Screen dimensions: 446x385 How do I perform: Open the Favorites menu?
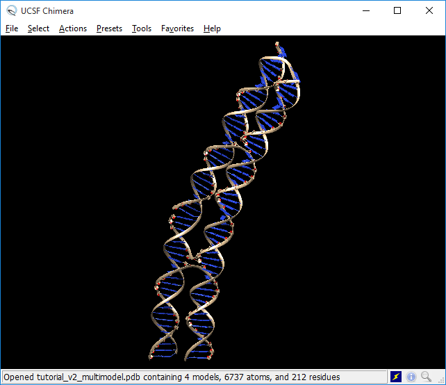coord(177,28)
